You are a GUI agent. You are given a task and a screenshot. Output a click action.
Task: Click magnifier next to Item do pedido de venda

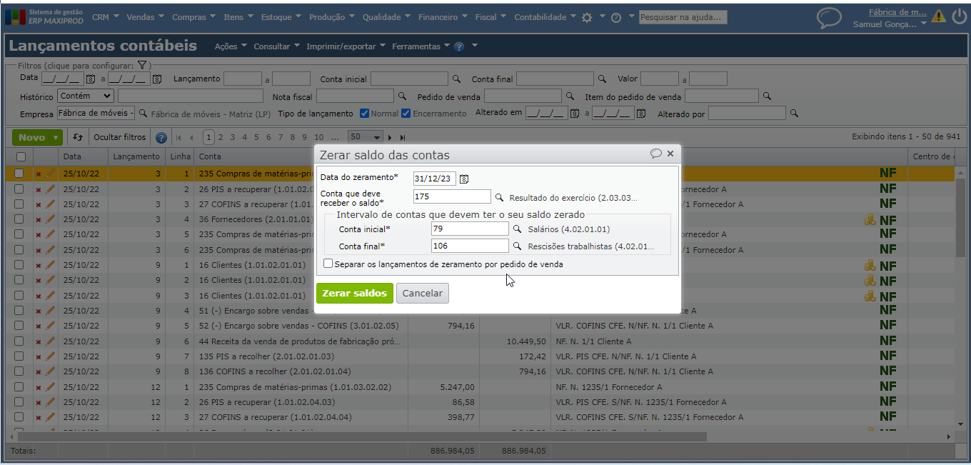[768, 96]
